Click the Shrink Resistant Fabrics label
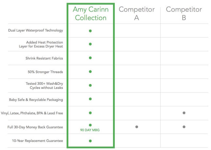Viewport: 211px width, 150px height. [x=44, y=58]
